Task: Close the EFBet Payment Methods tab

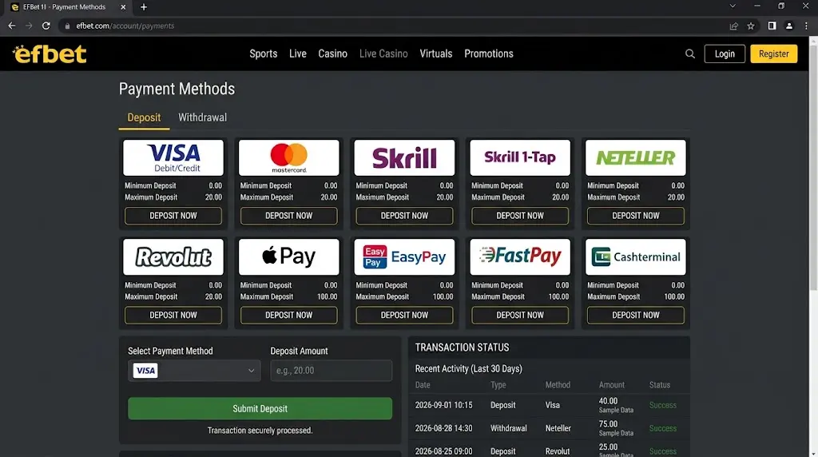Action: (x=123, y=6)
